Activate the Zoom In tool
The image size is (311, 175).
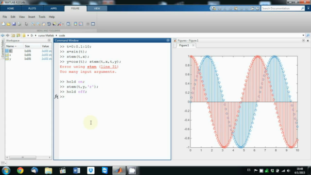pyautogui.click(x=33, y=24)
